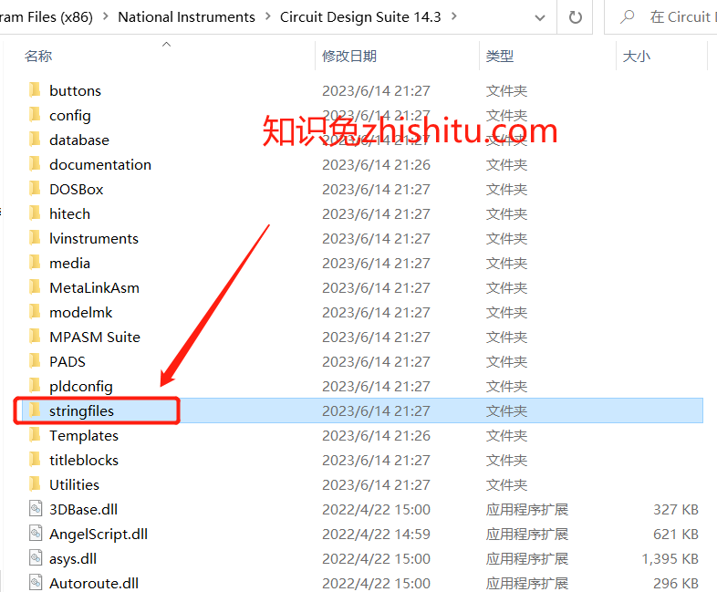717x592 pixels.
Task: Select the lvinstruments folder name
Action: pyautogui.click(x=94, y=239)
